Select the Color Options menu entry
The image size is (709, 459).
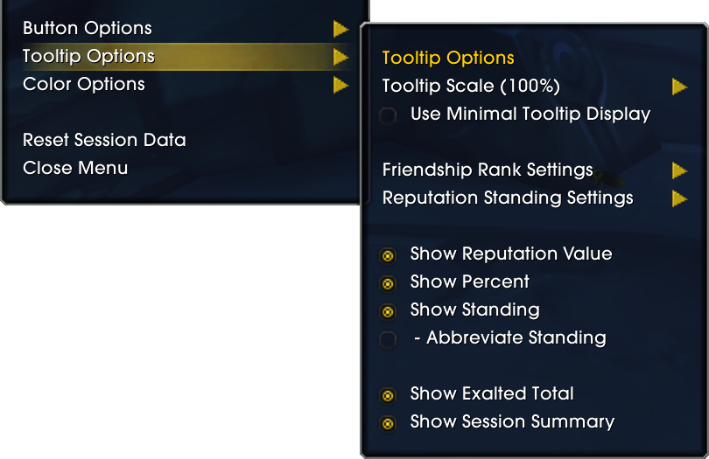84,85
